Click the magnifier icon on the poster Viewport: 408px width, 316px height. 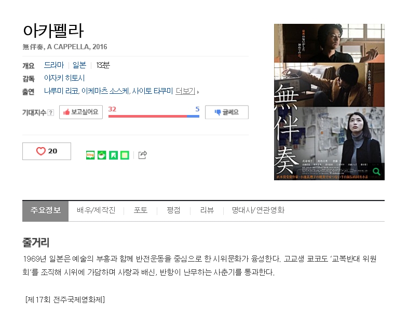click(376, 171)
